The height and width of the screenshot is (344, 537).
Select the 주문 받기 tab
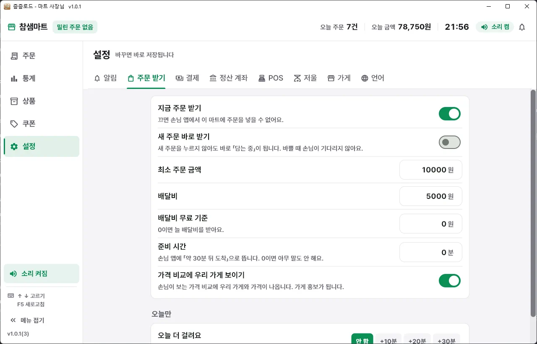pyautogui.click(x=146, y=78)
